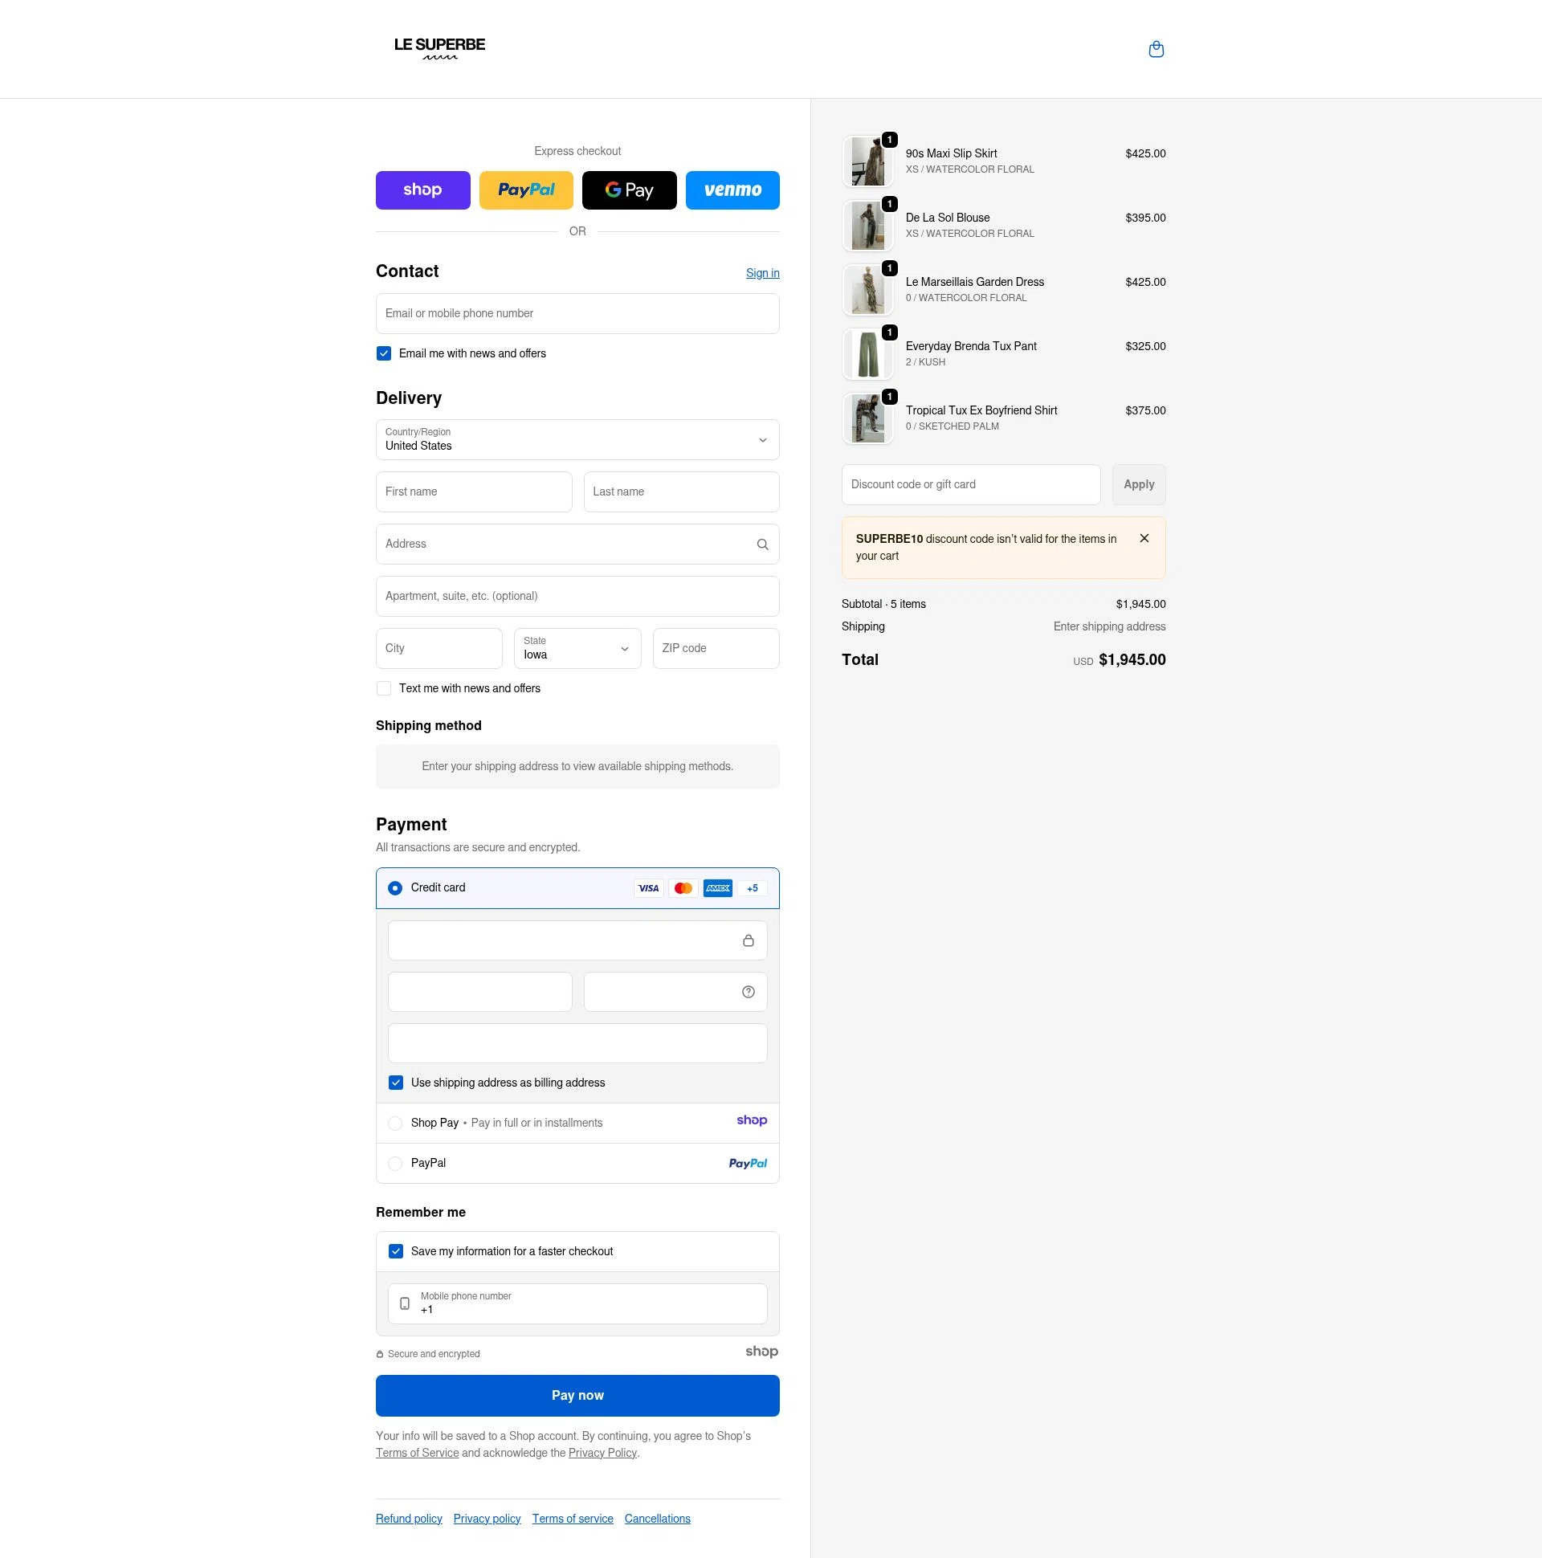Pay with Google Pay express checkout

coord(629,190)
